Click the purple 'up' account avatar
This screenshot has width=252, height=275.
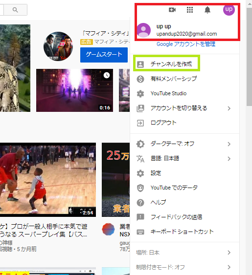pyautogui.click(x=229, y=10)
